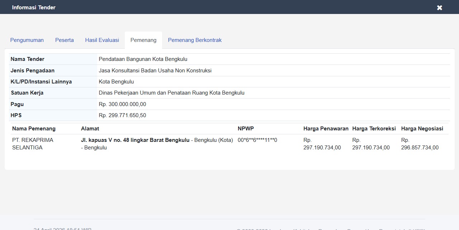The height and width of the screenshot is (230, 459).
Task: Go to the Hasil Evaluasi tab
Action: [x=102, y=40]
